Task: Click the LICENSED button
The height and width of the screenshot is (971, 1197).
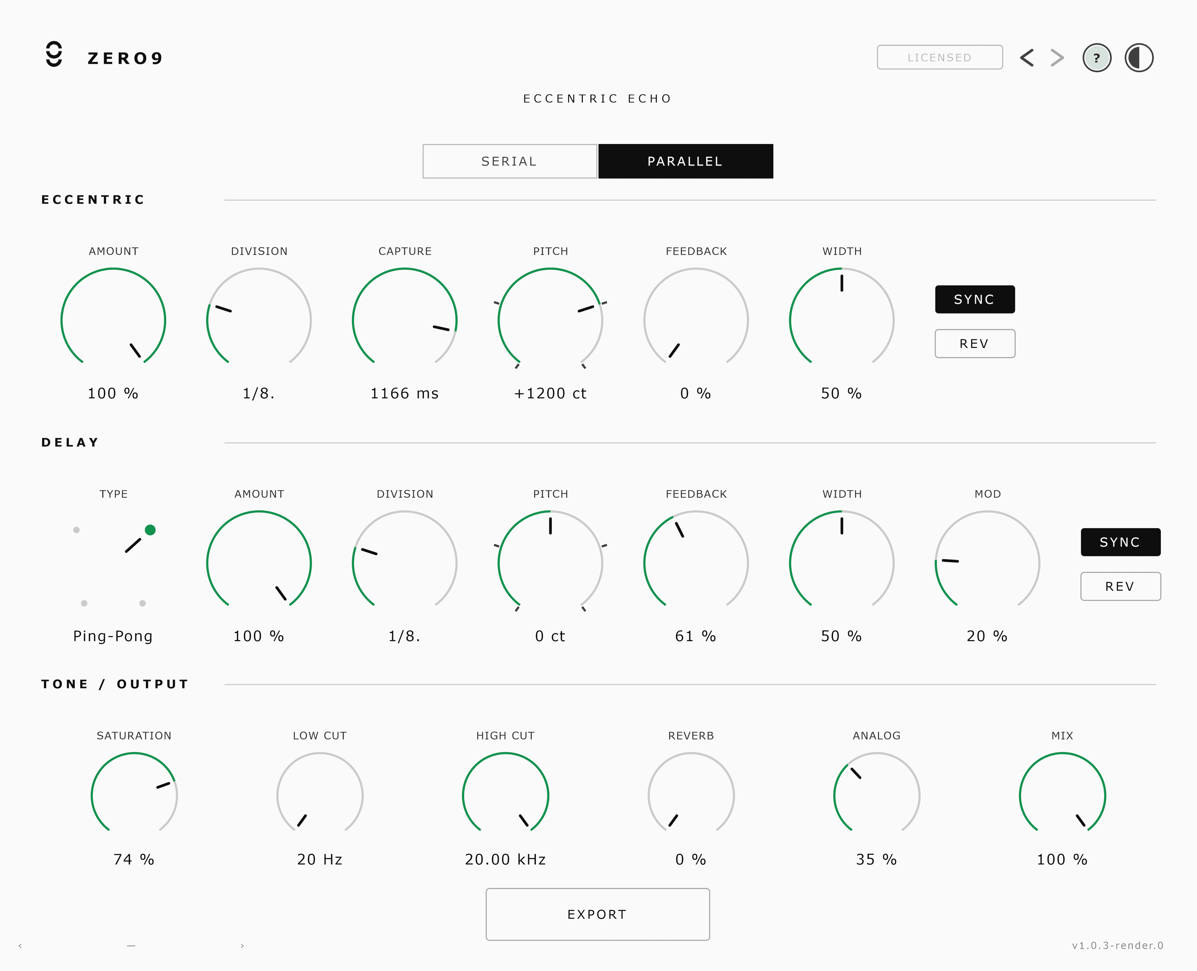Action: (940, 57)
